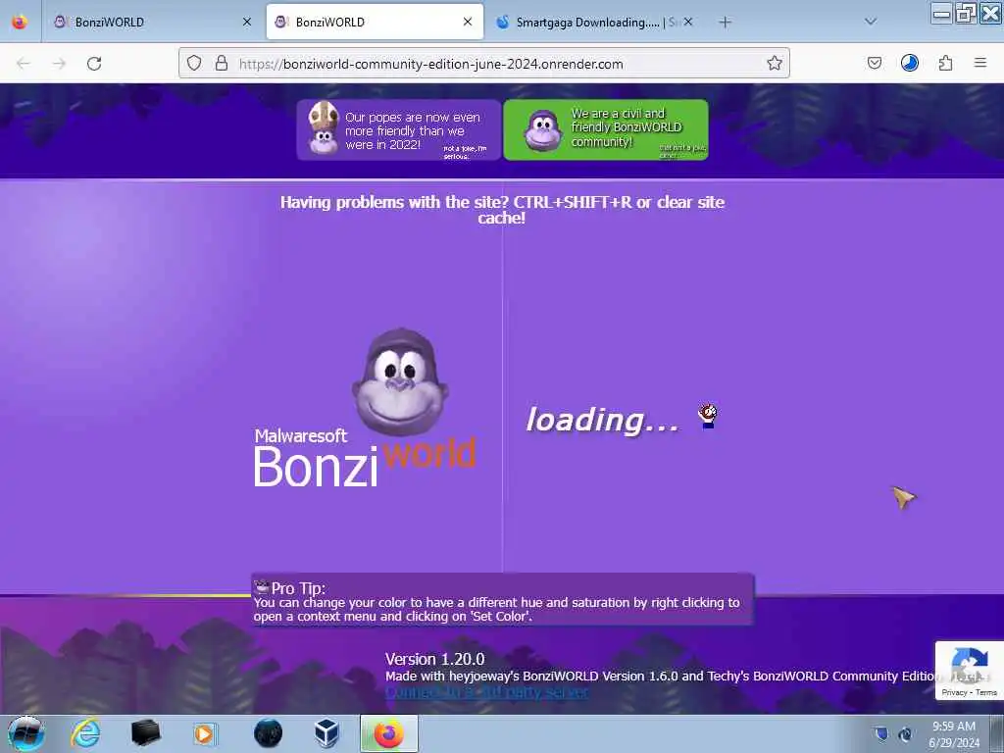Viewport: 1004px width, 753px height.
Task: Open the Windows Start menu
Action: pos(25,733)
